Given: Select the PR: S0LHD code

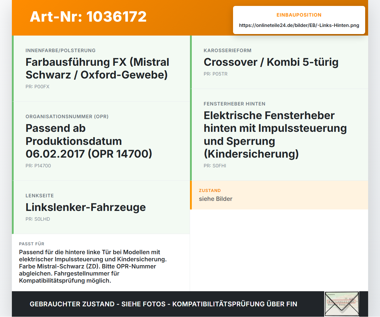Looking at the screenshot, I should [38, 219].
